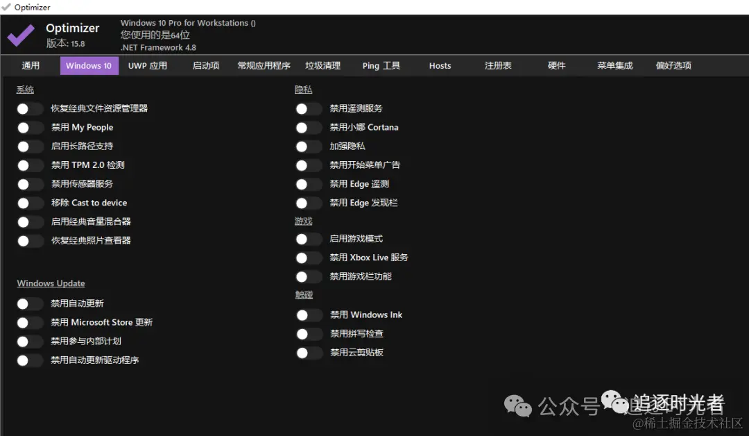Toggle 禁用 Xbox Live 服务 switch
749x436 pixels.
(x=308, y=258)
